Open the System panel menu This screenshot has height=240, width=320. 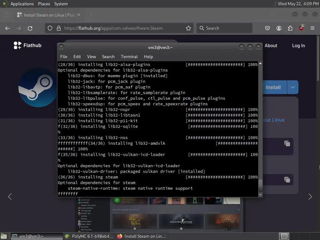61,4
